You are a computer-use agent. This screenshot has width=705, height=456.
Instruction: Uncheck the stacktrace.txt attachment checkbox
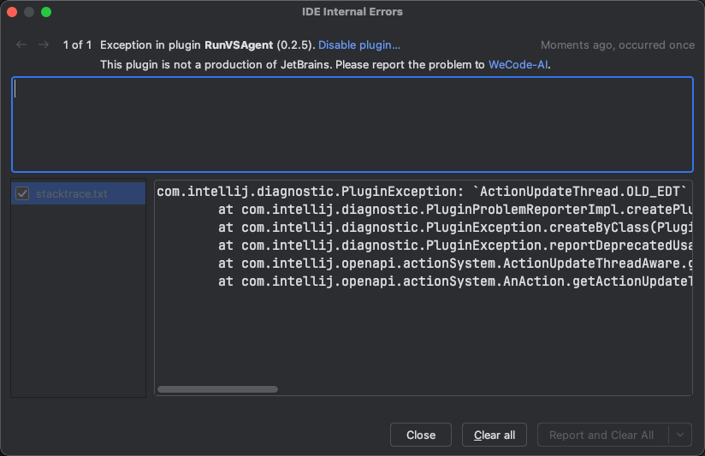point(22,193)
